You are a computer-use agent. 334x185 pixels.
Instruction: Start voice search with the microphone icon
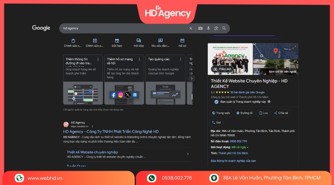coord(208,28)
